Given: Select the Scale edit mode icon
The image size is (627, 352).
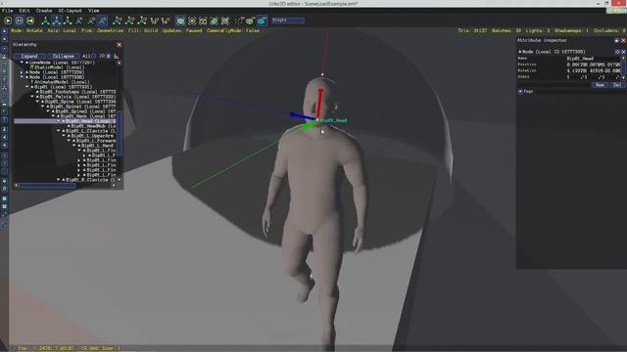Looking at the screenshot, I should (x=68, y=21).
